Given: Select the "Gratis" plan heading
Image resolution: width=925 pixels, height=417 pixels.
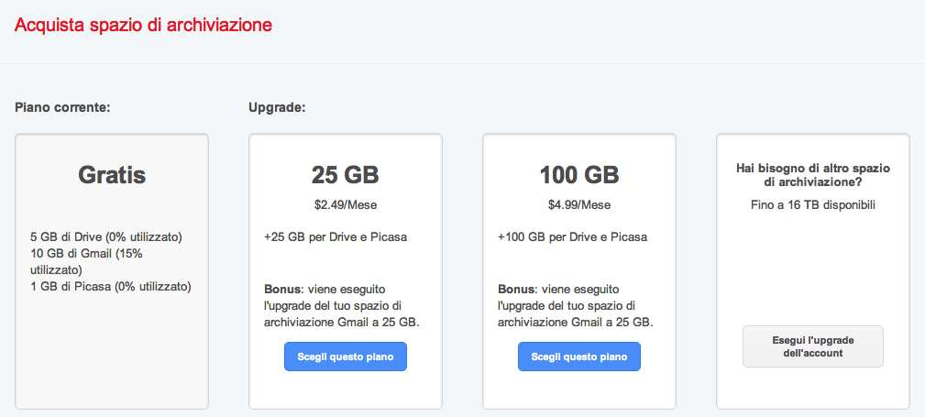Looking at the screenshot, I should [x=112, y=174].
